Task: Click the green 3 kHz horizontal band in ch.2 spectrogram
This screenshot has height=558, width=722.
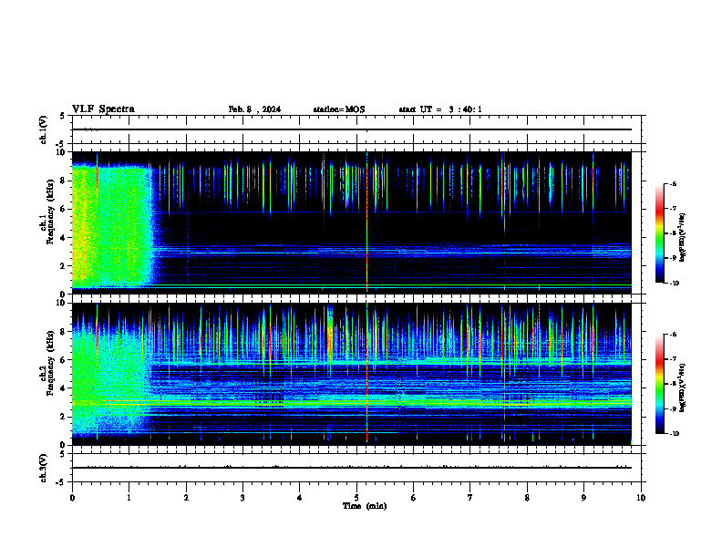Action: coord(351,403)
